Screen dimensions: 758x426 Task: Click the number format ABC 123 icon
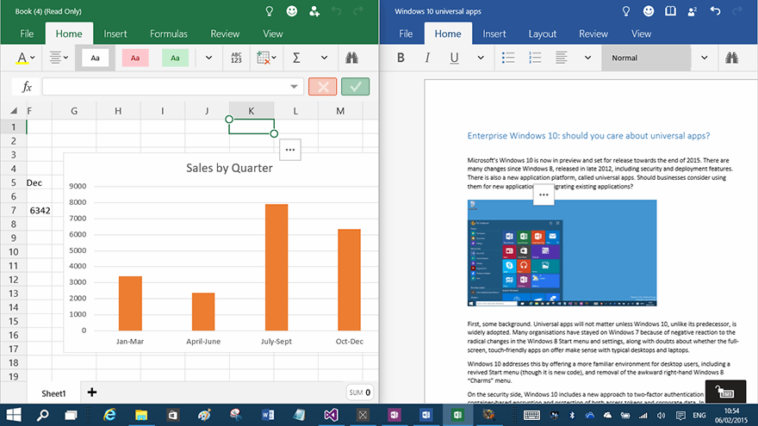click(x=236, y=58)
